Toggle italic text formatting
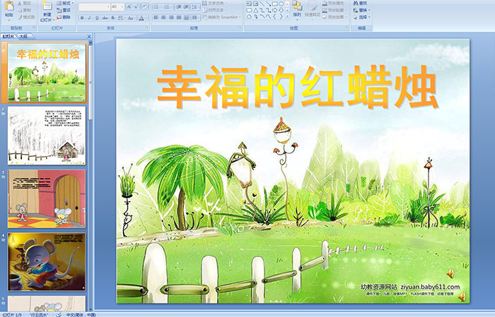The image size is (495, 317). (x=88, y=18)
